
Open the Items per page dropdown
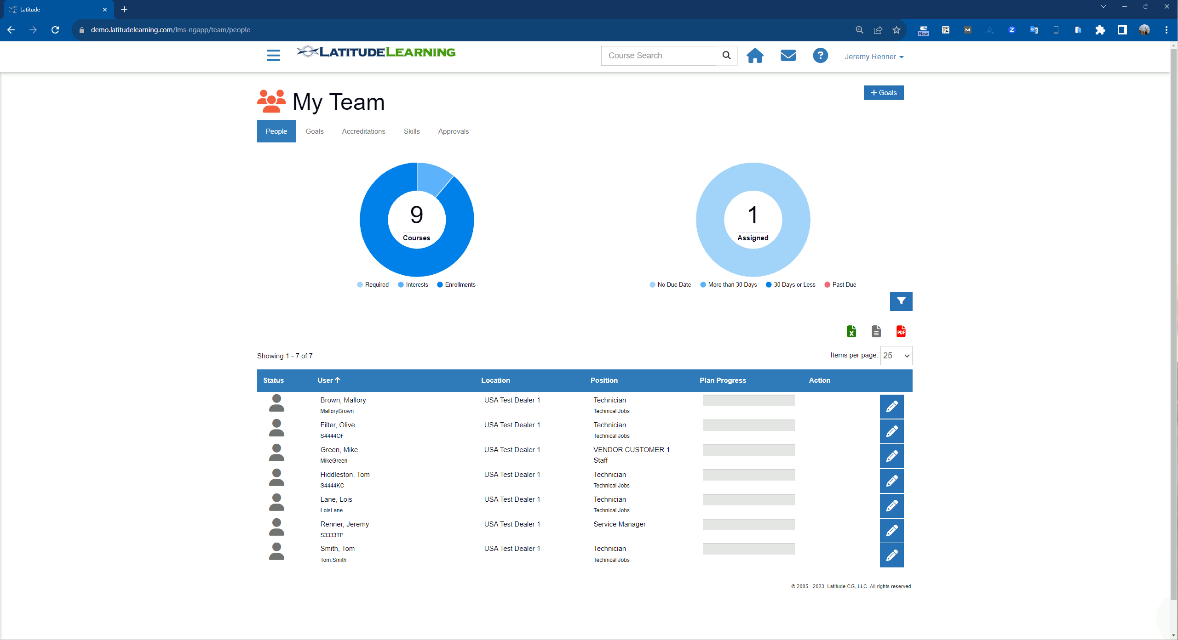pos(895,355)
